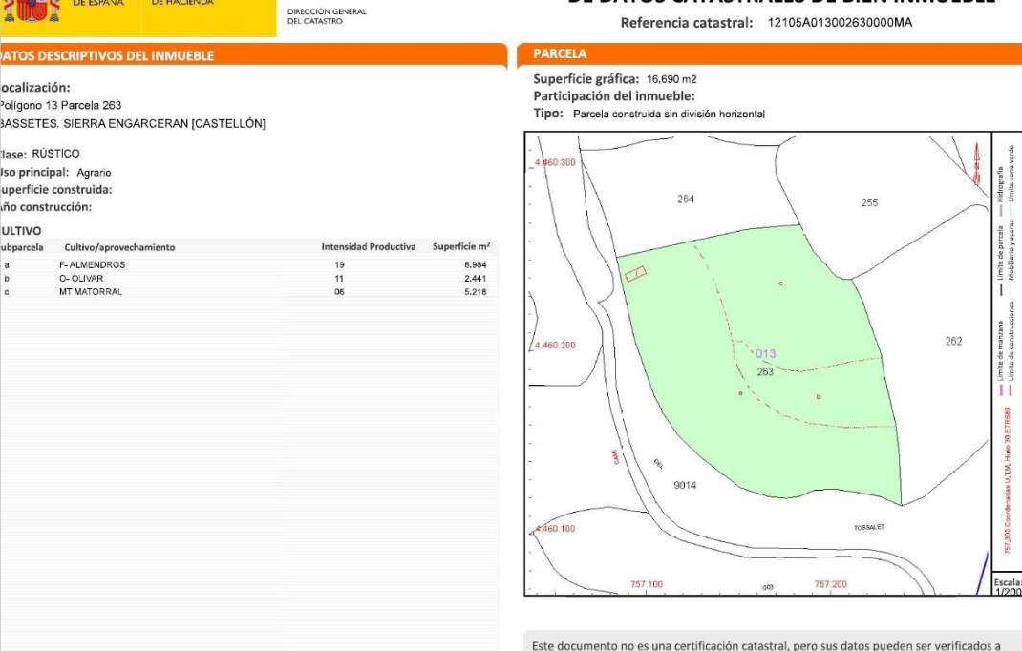Click parcel number 255 on the map
Screen dimensions: 1022x651
[869, 202]
